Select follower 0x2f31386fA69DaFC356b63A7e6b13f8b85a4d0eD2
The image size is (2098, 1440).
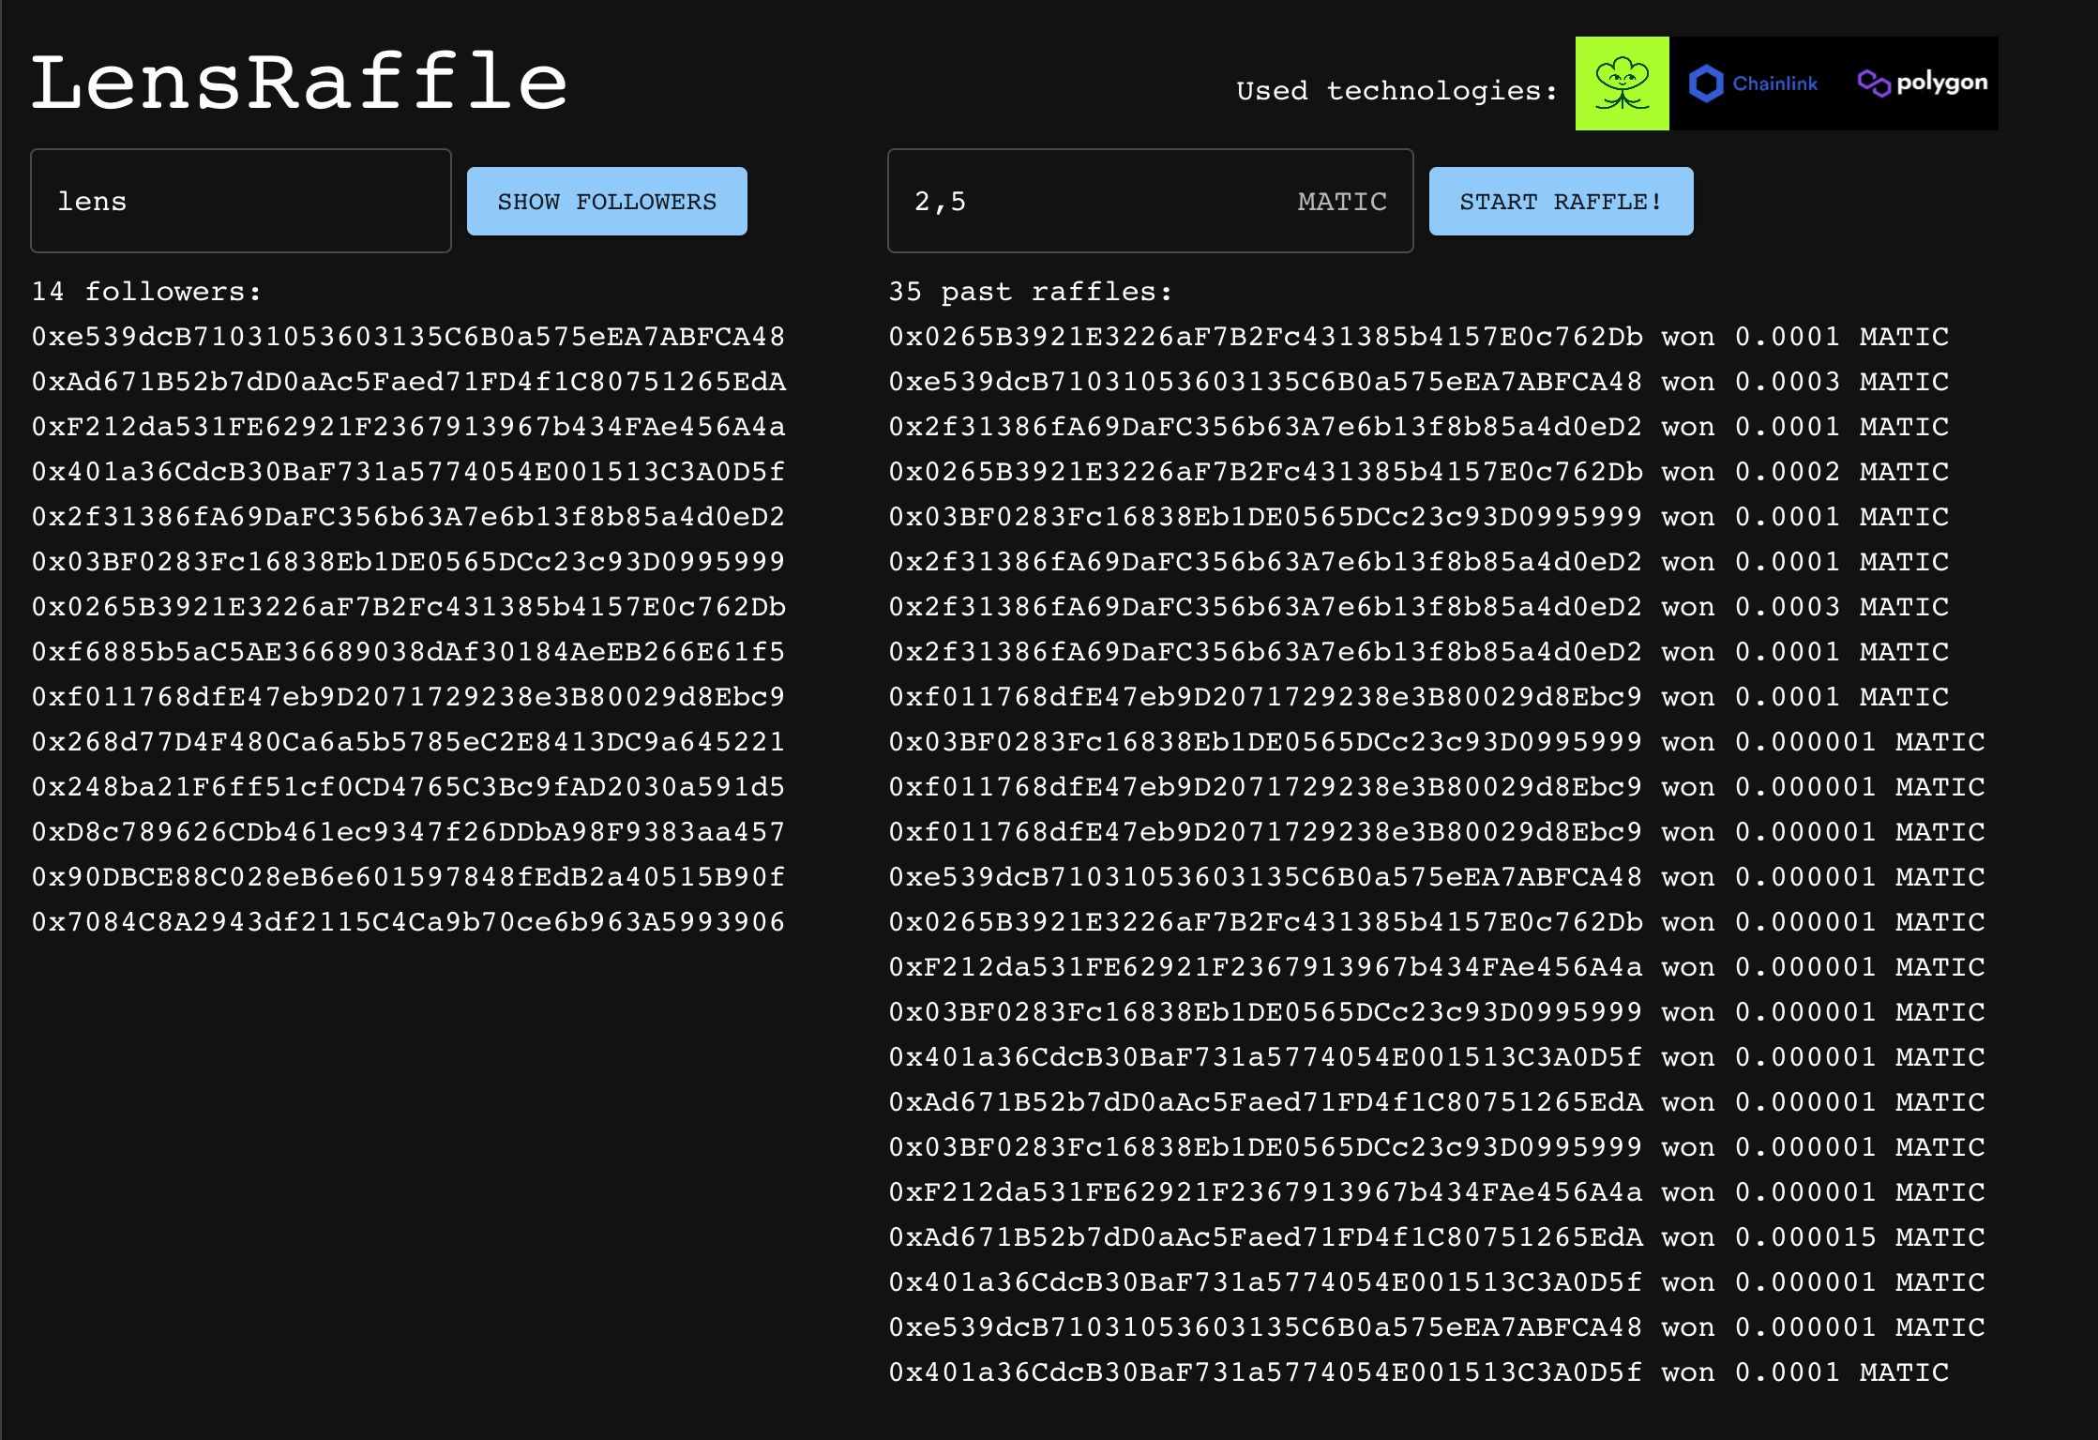[408, 517]
